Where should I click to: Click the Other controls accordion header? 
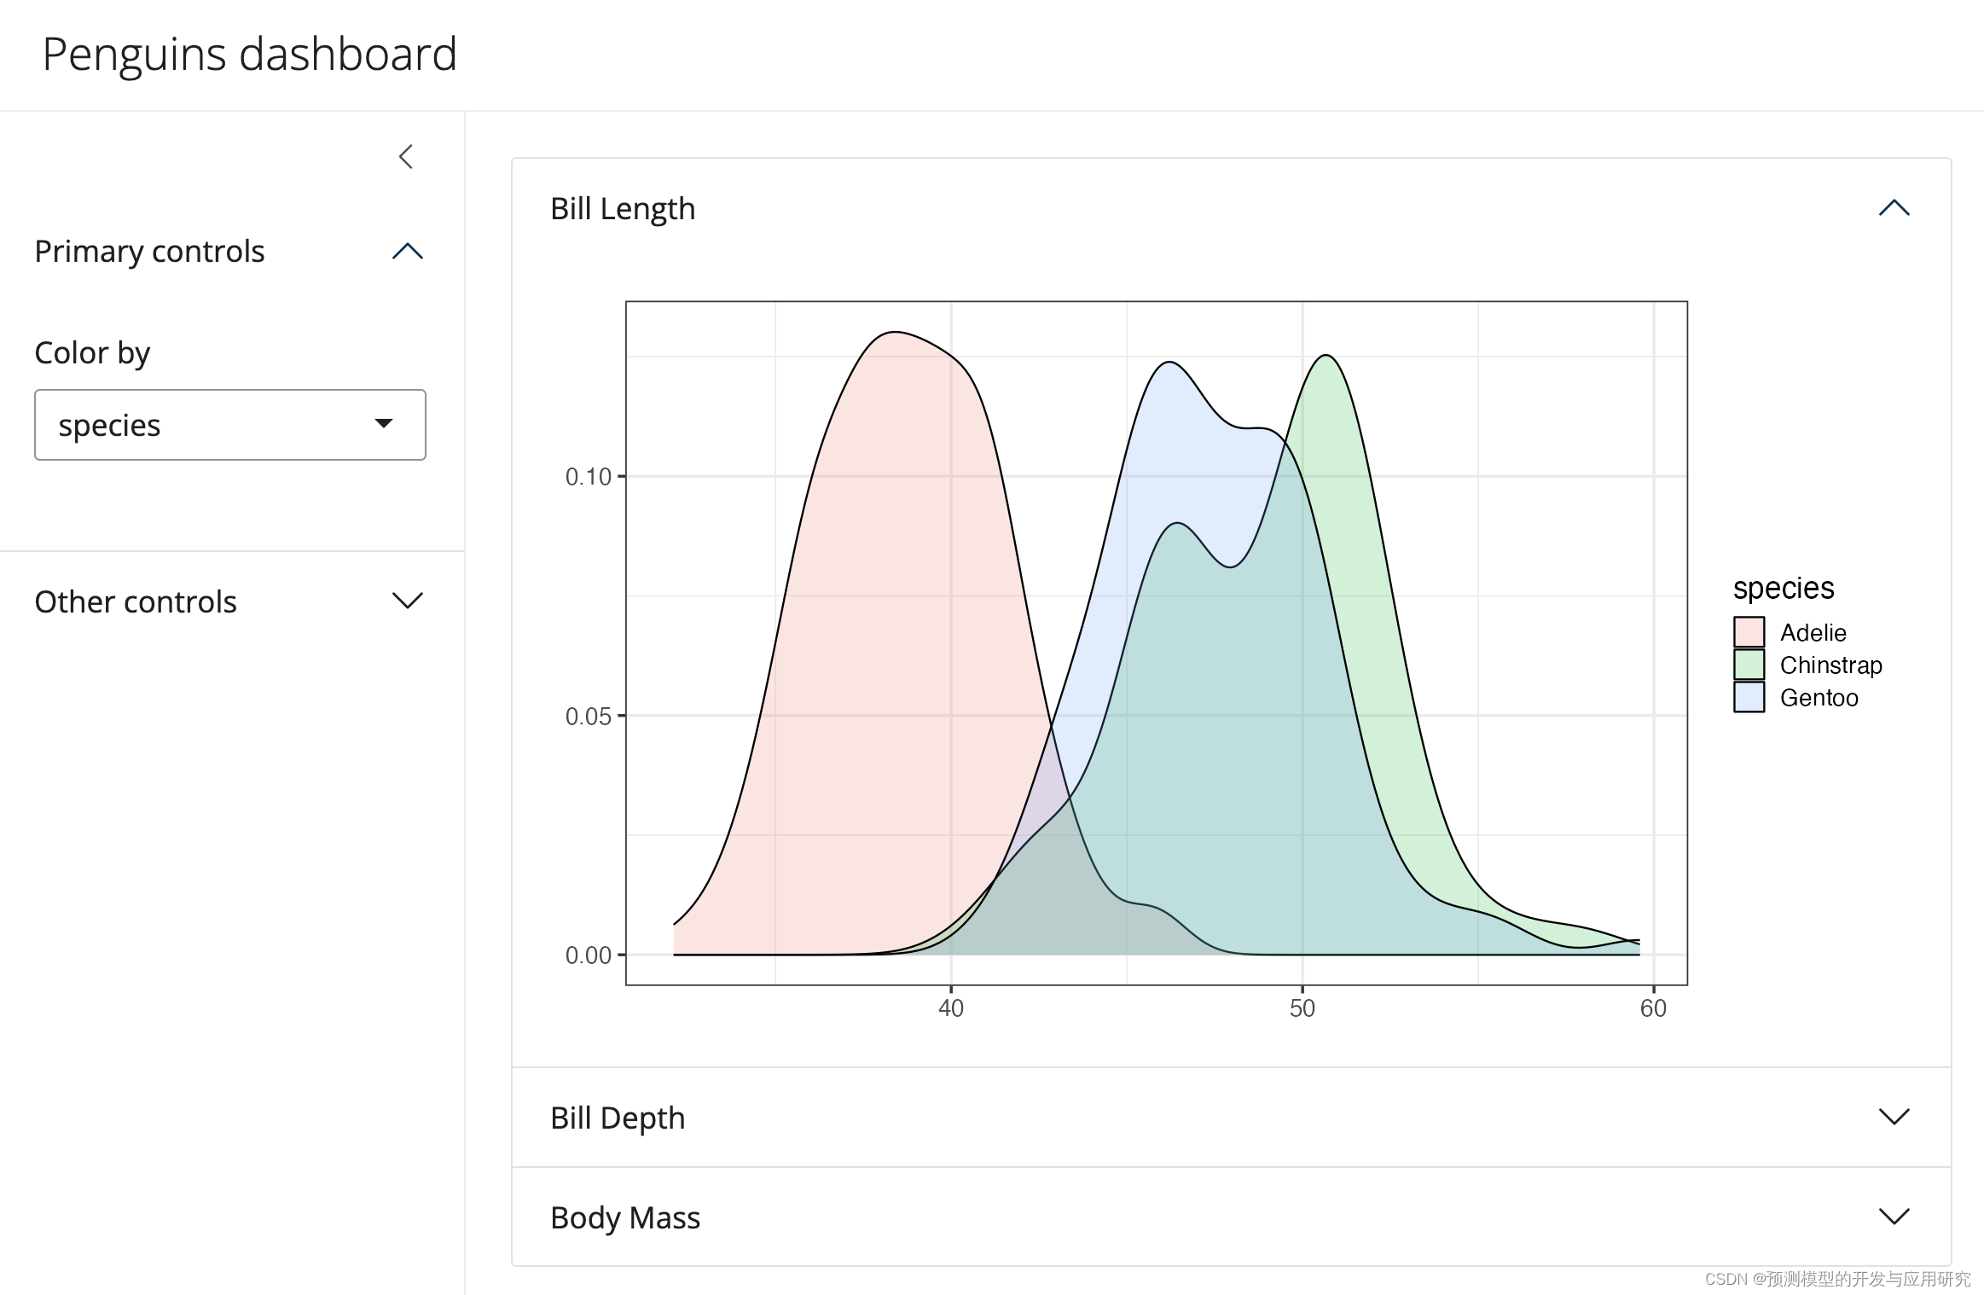tap(136, 601)
